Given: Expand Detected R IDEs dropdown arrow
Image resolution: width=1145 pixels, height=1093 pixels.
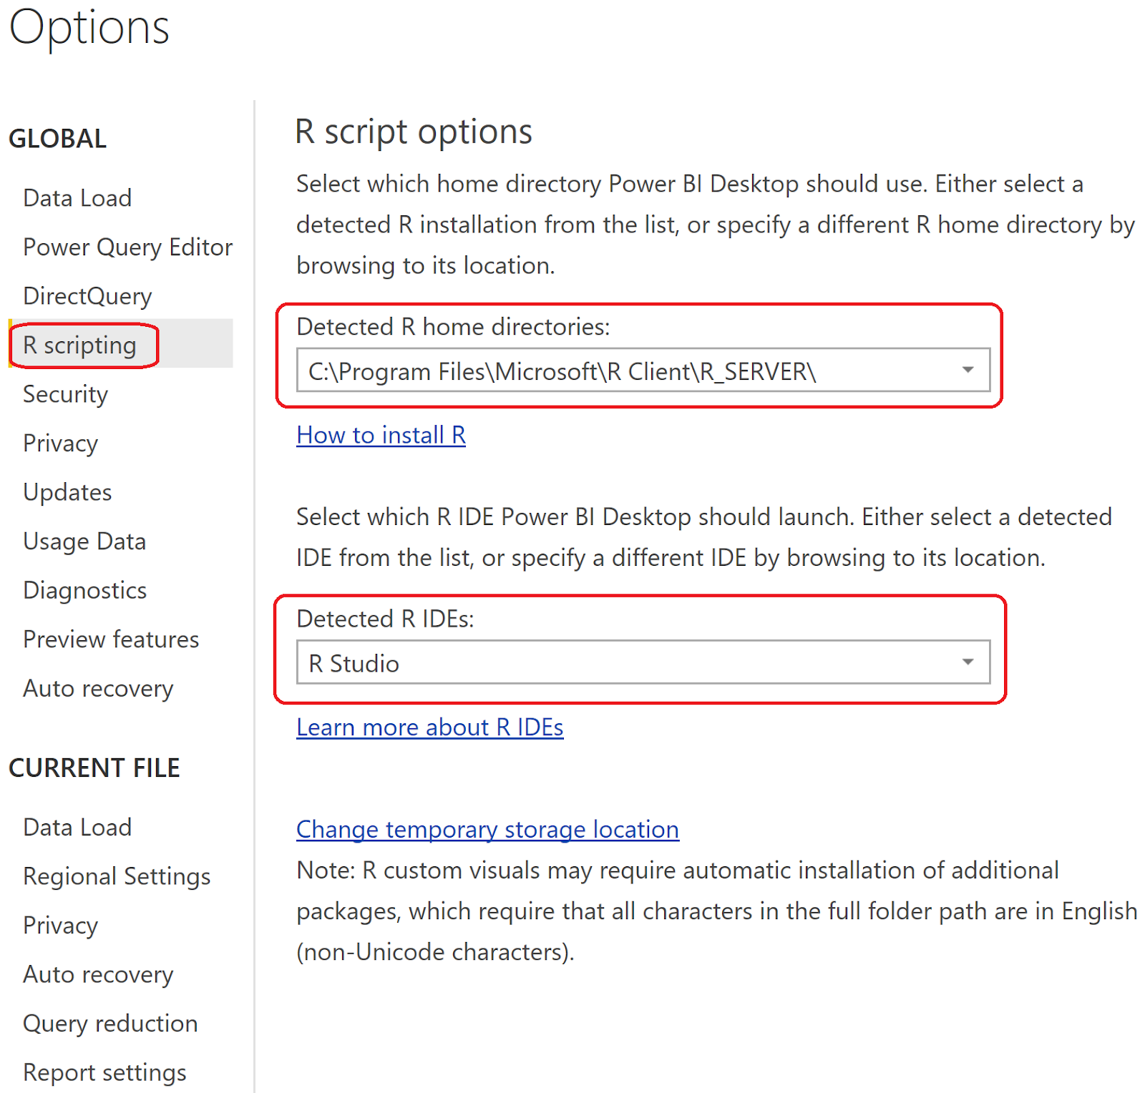Looking at the screenshot, I should [968, 662].
